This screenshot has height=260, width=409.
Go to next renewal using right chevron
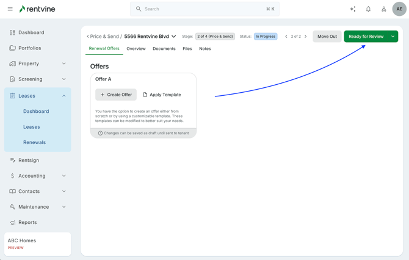pos(306,37)
